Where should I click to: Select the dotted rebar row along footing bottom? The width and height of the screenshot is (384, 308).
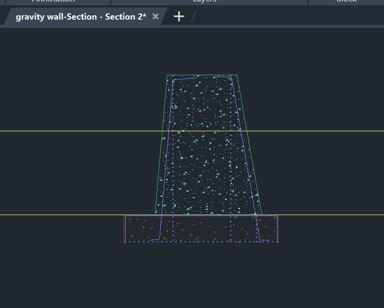coord(202,242)
